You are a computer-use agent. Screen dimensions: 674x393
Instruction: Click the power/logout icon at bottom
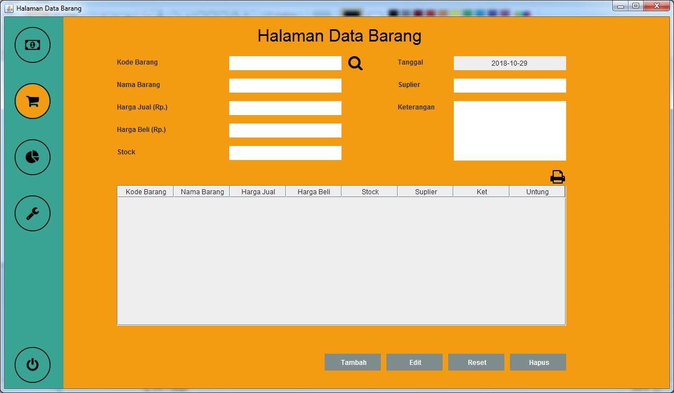click(x=32, y=365)
